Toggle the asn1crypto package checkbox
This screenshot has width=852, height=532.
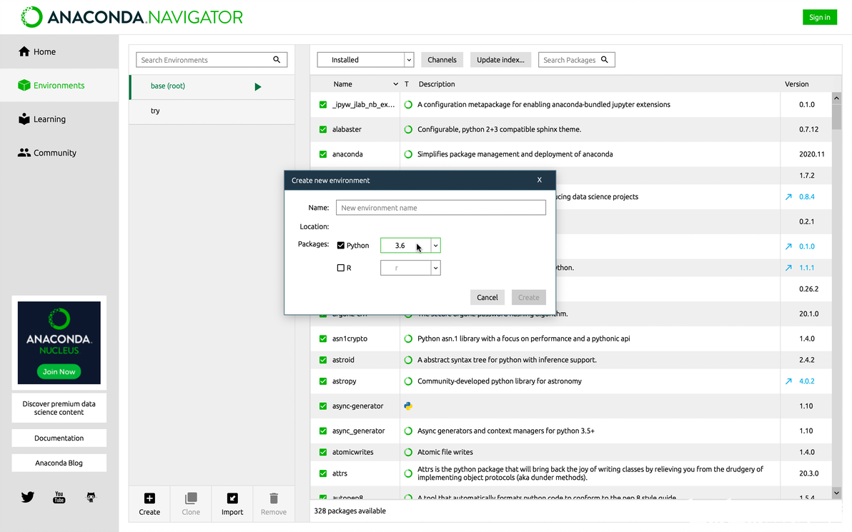point(323,338)
